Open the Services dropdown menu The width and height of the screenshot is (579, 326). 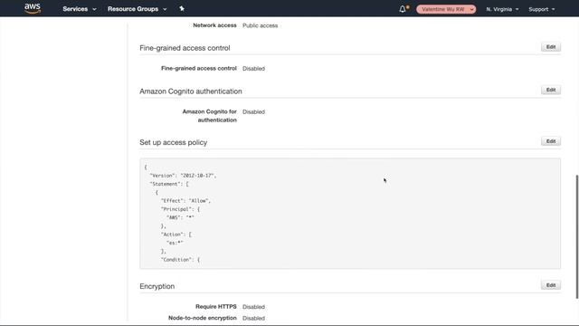click(x=79, y=9)
